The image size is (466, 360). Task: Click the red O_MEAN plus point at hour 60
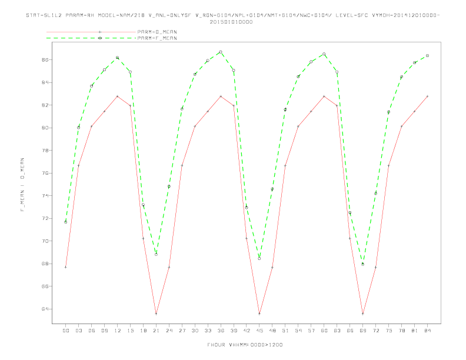[x=324, y=96]
